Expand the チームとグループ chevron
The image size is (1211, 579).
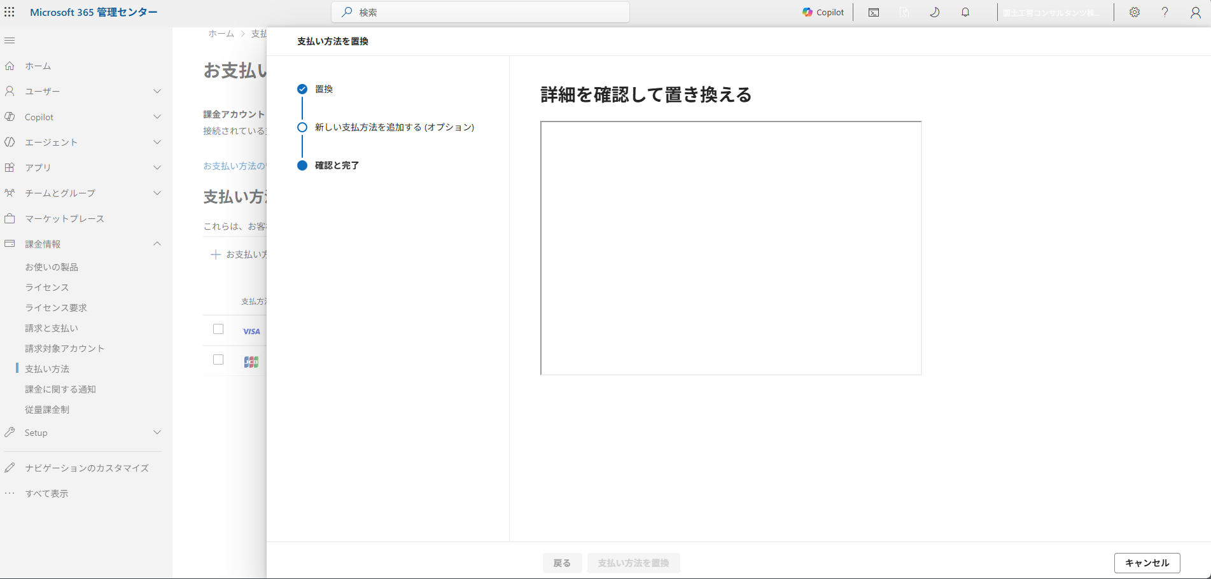click(x=157, y=193)
